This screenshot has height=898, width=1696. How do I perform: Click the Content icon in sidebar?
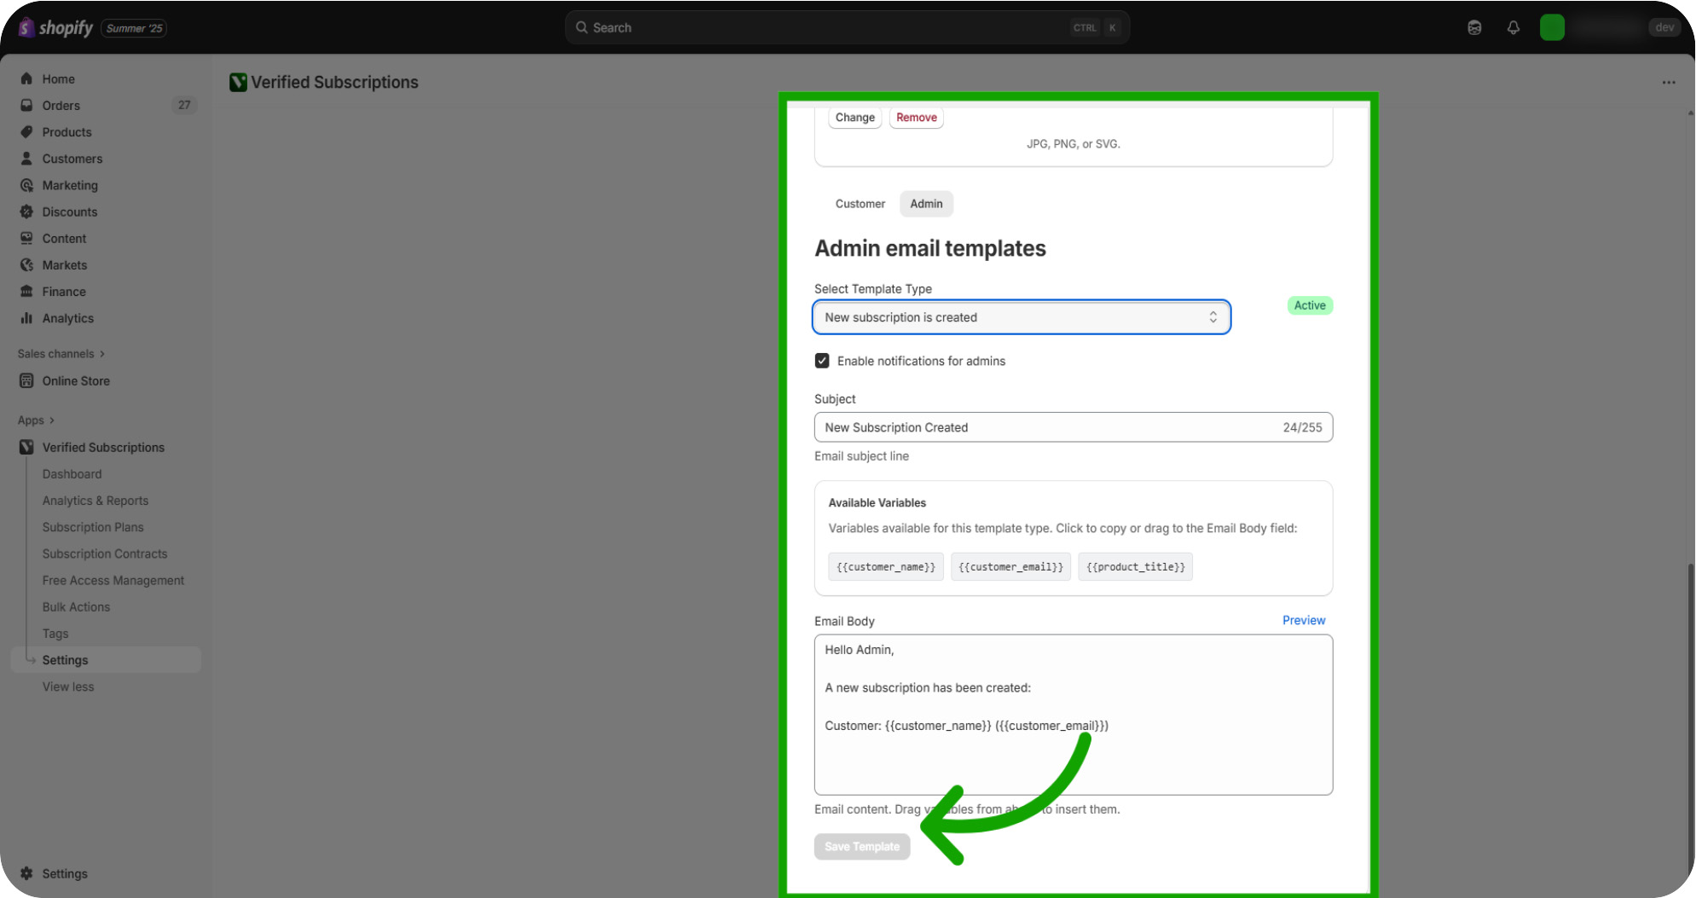click(26, 238)
